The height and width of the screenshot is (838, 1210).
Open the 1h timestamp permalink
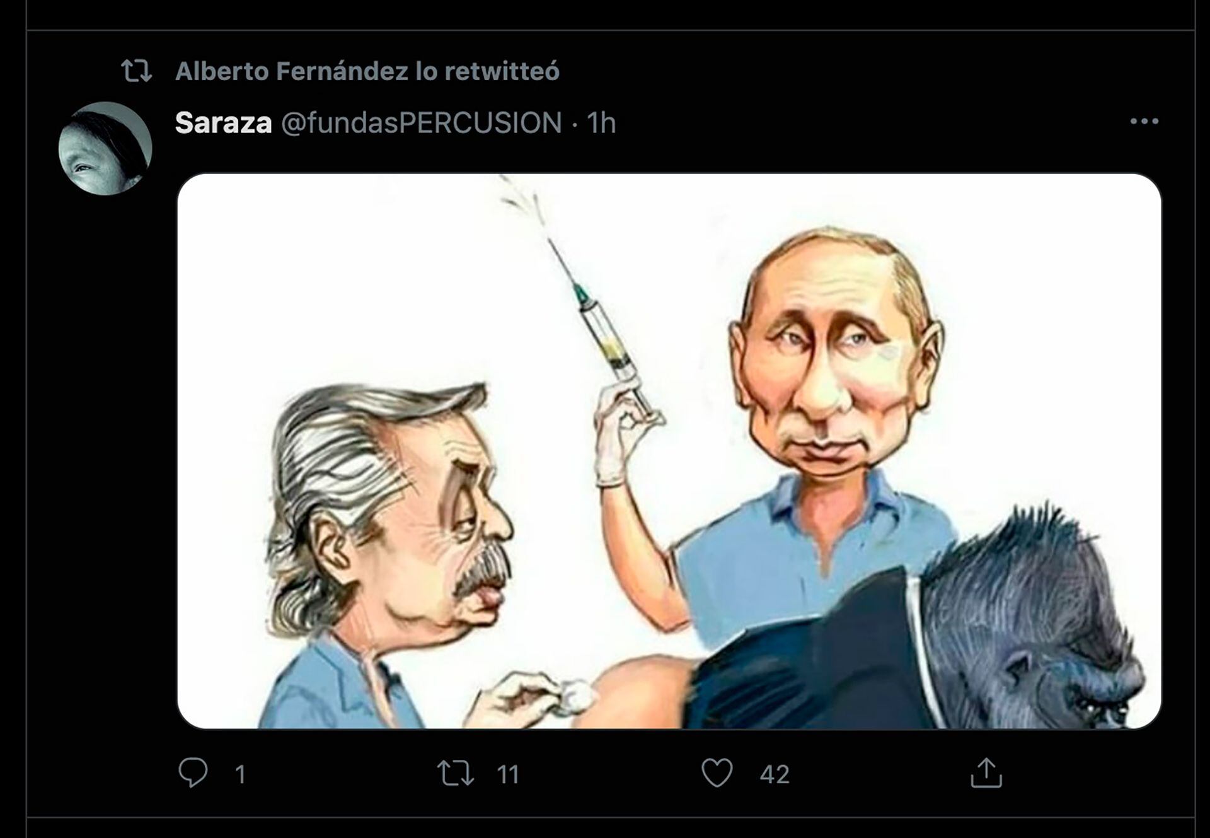601,123
